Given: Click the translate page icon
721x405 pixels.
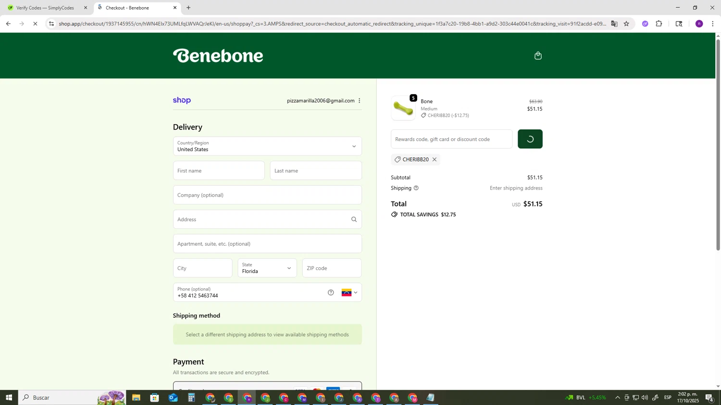Looking at the screenshot, I should point(614,24).
